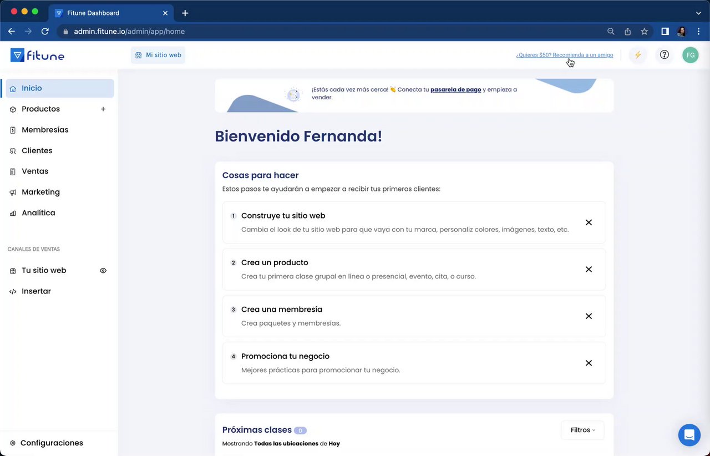Click the Marketing megaphone icon
The height and width of the screenshot is (456, 710).
[x=13, y=192]
